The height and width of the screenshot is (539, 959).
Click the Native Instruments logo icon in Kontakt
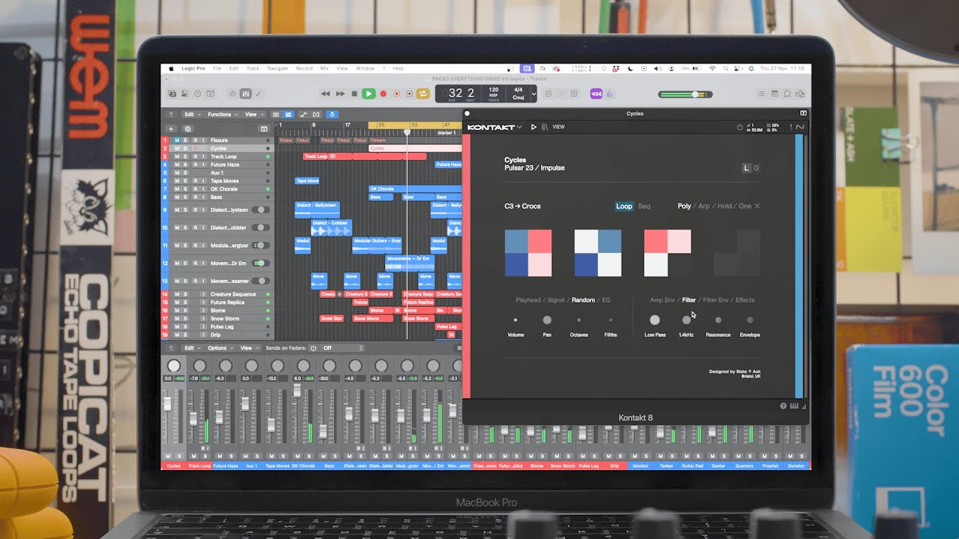pyautogui.click(x=799, y=127)
